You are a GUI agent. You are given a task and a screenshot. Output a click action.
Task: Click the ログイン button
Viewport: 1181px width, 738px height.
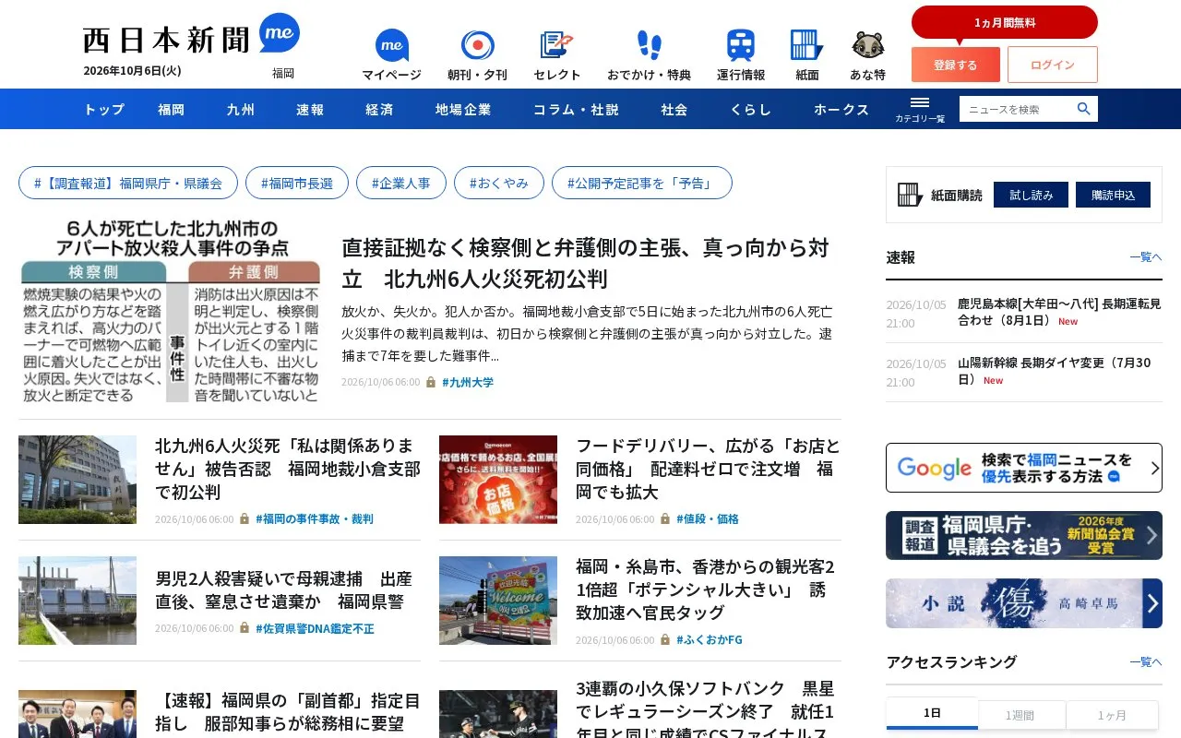pyautogui.click(x=1053, y=65)
